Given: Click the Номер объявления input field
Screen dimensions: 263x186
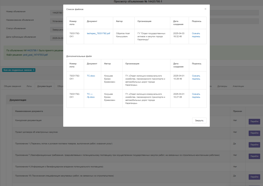Looking at the screenshot, I should click(x=57, y=13).
